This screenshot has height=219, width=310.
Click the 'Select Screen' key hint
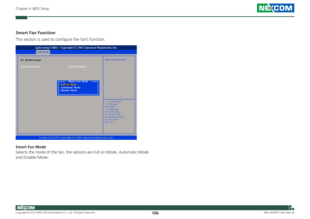[113, 101]
